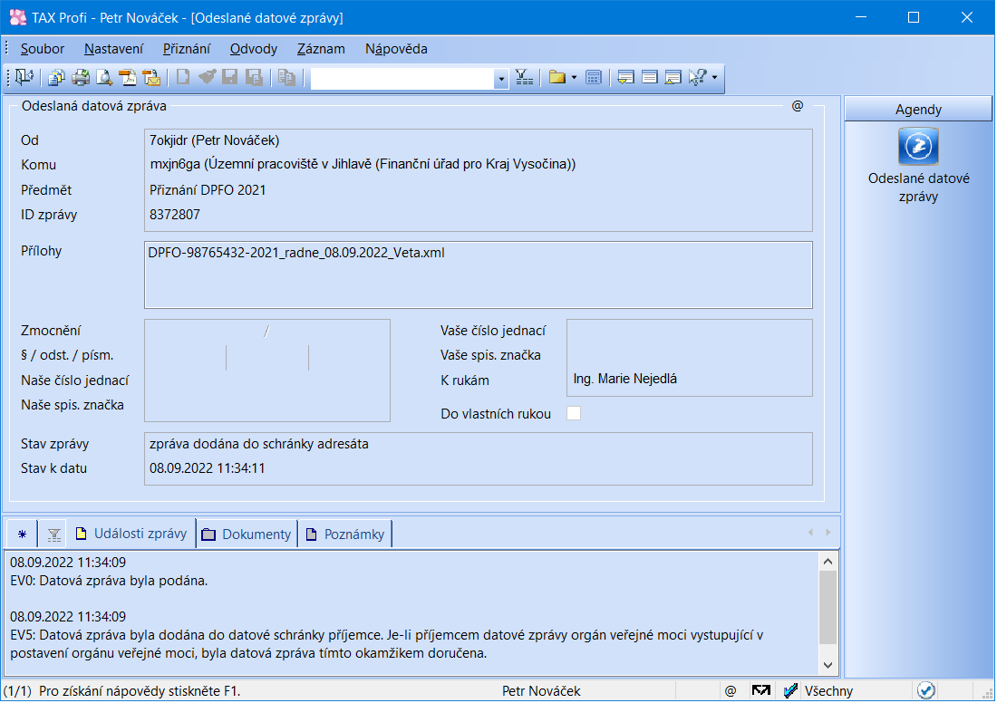Screen dimensions: 997x703
Task: Click the yellow folder toolbar icon
Action: pos(557,78)
